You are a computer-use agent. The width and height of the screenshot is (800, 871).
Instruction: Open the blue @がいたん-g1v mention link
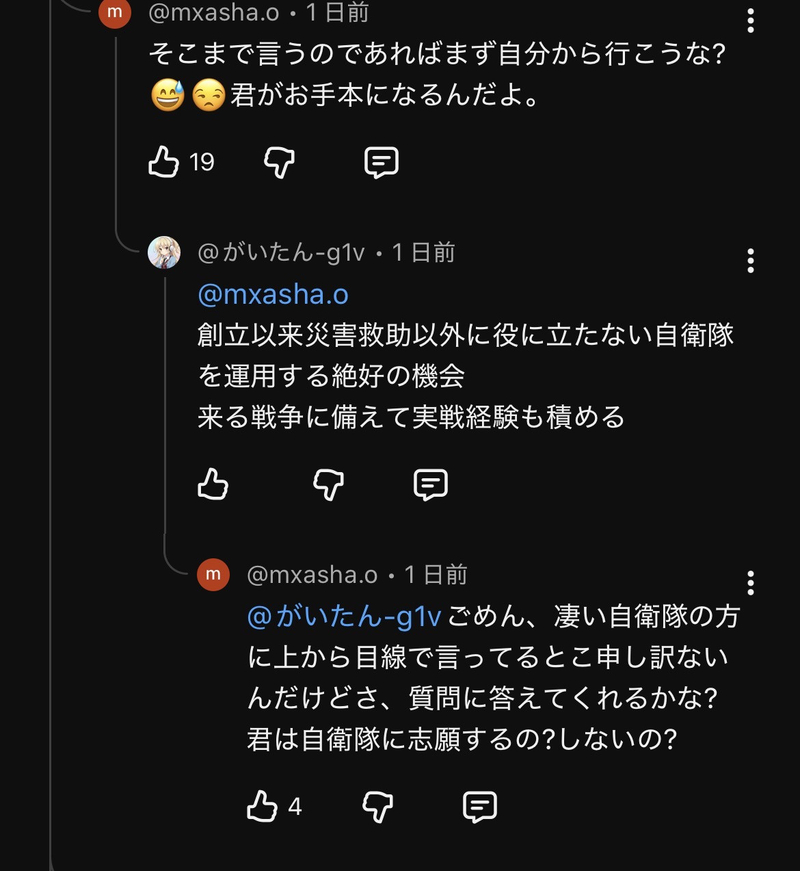345,616
